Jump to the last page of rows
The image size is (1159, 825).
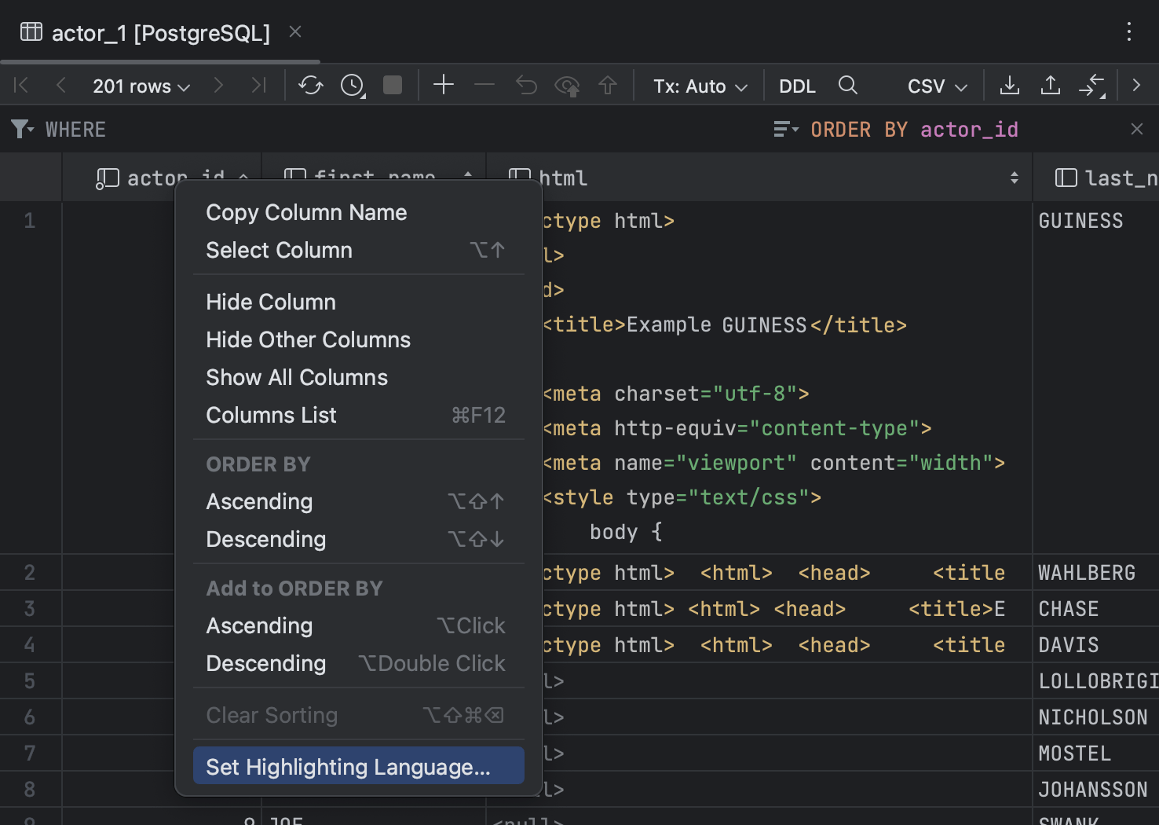click(258, 85)
